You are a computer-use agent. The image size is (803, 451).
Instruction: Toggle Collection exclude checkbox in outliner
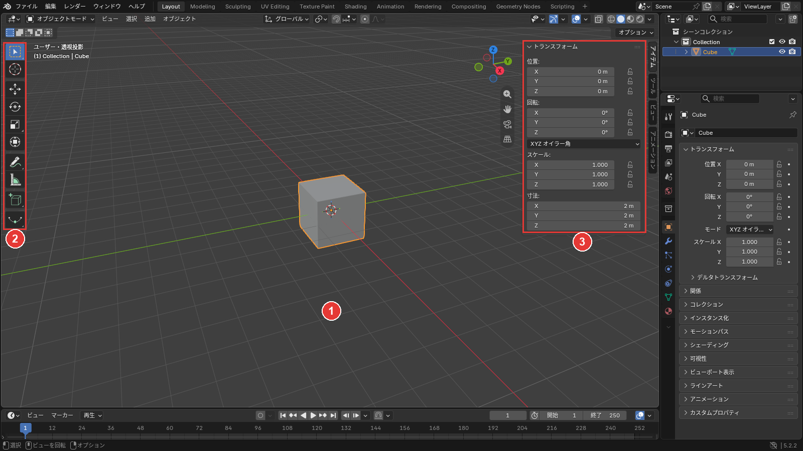point(772,42)
